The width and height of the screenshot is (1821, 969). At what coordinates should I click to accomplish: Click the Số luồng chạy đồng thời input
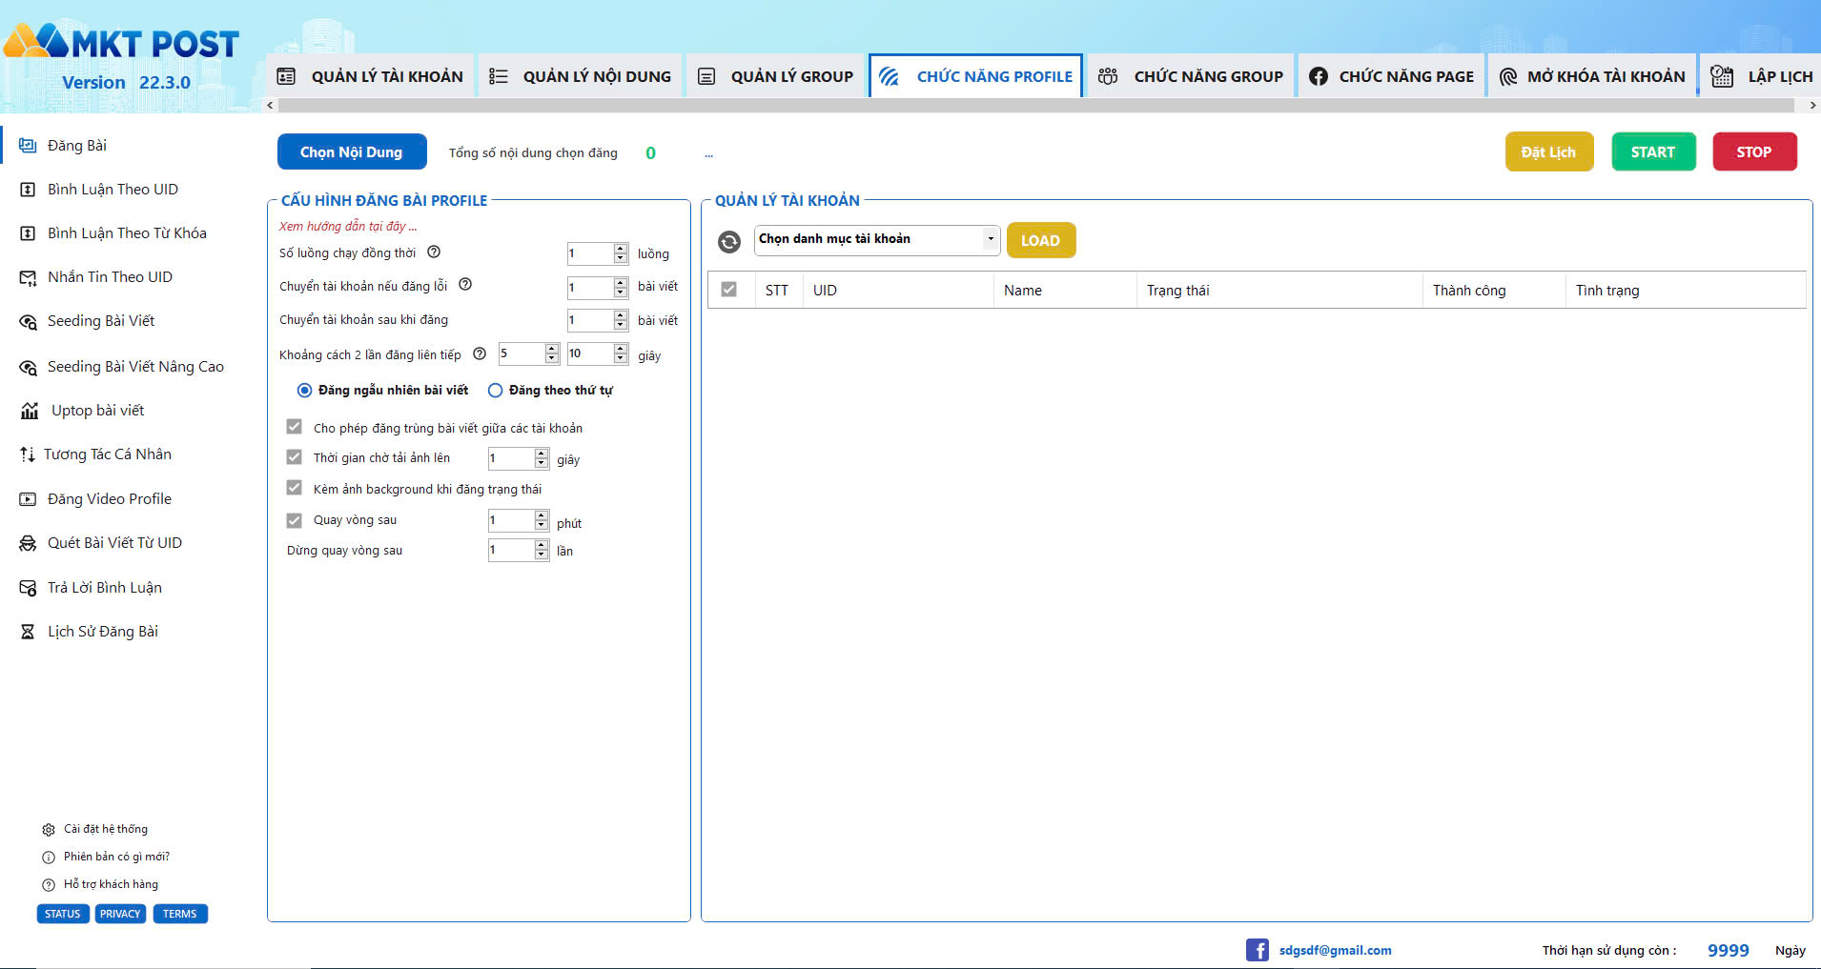pos(590,253)
